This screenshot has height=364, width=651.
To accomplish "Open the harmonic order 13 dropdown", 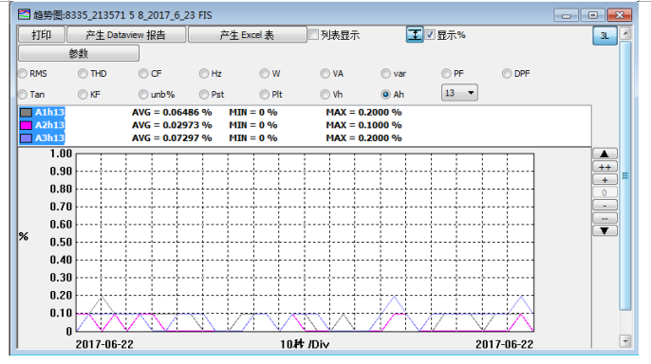I will [459, 93].
